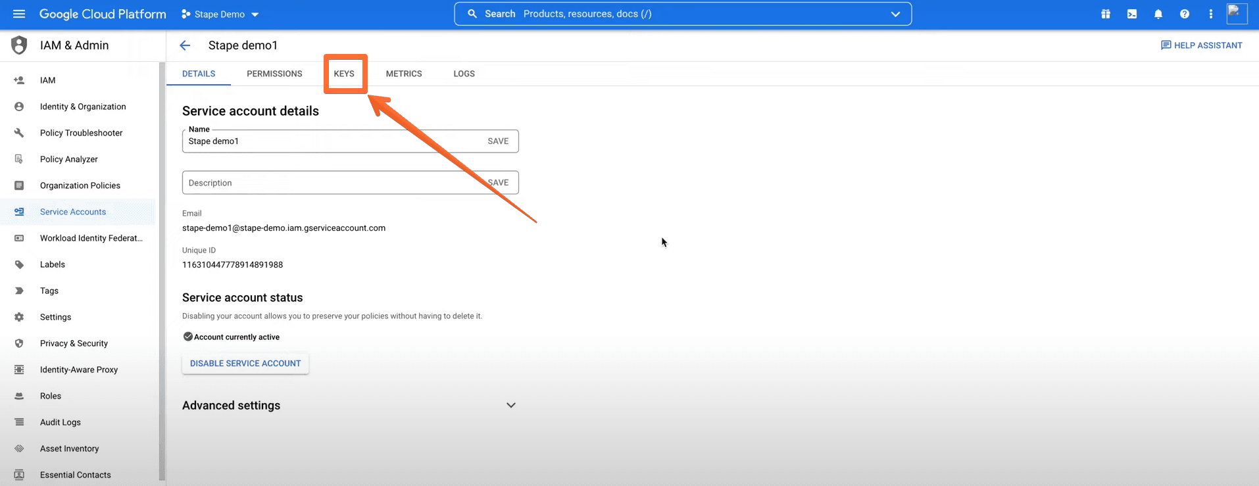Select the Unique ID number
The height and width of the screenshot is (486, 1259).
232,265
